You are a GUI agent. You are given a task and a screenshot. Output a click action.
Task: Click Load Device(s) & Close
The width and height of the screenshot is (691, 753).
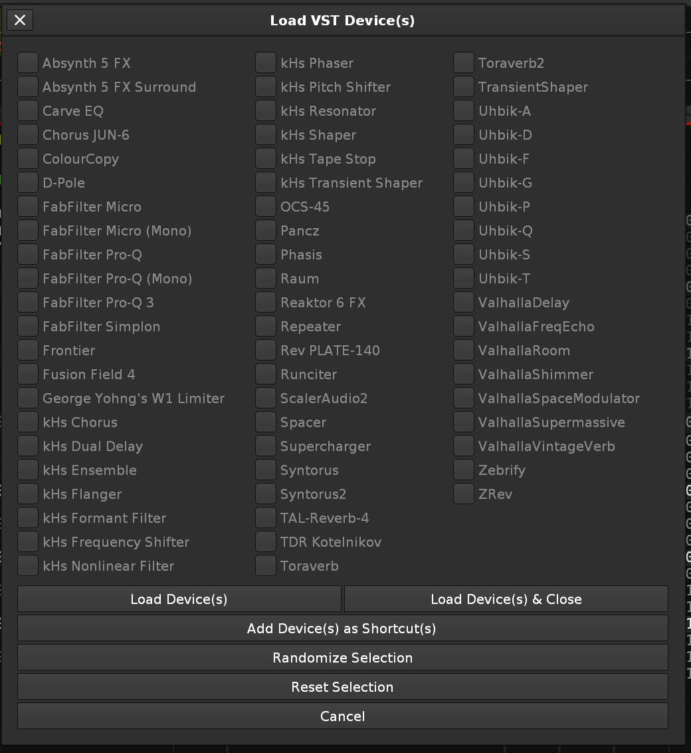coord(506,599)
